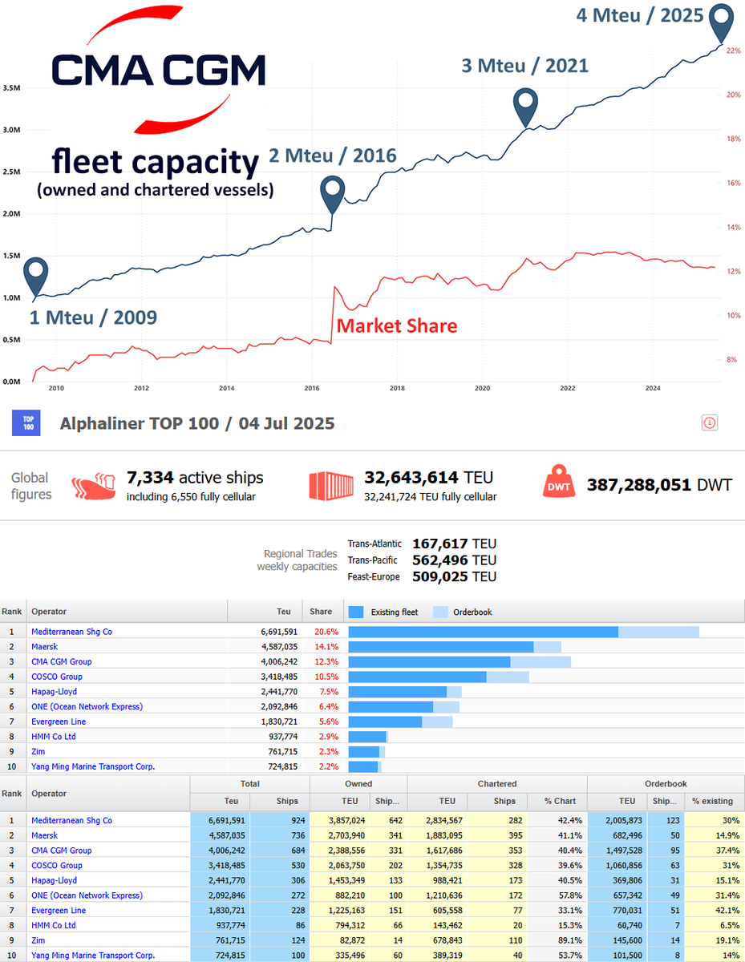Click the red ship icon near active ships

coord(95,486)
